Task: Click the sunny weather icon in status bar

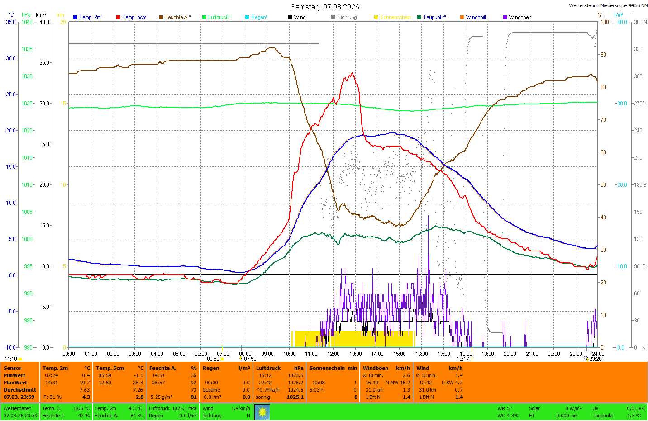Action: click(x=262, y=412)
